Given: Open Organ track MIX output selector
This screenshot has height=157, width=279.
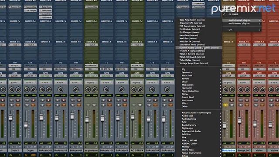Looking at the screenshot, I should [30, 69].
